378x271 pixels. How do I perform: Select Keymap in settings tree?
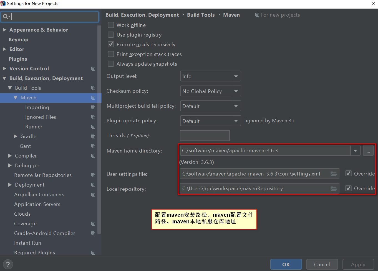pyautogui.click(x=18, y=40)
